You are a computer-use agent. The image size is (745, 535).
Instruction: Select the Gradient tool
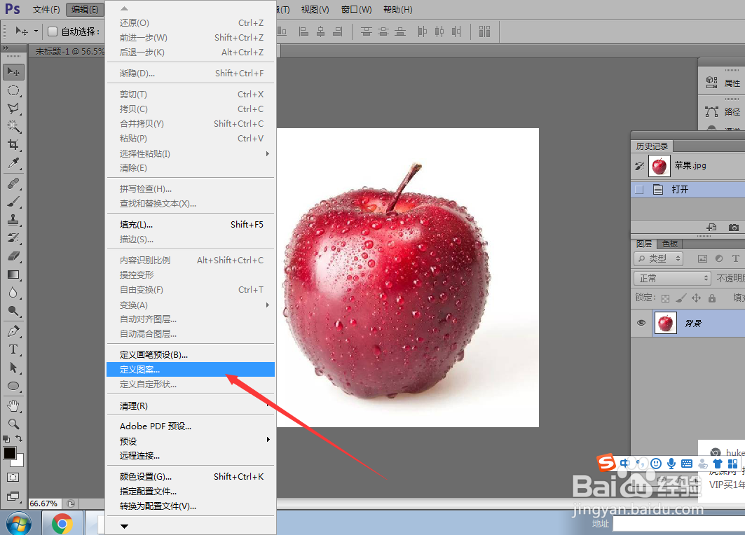(x=13, y=275)
